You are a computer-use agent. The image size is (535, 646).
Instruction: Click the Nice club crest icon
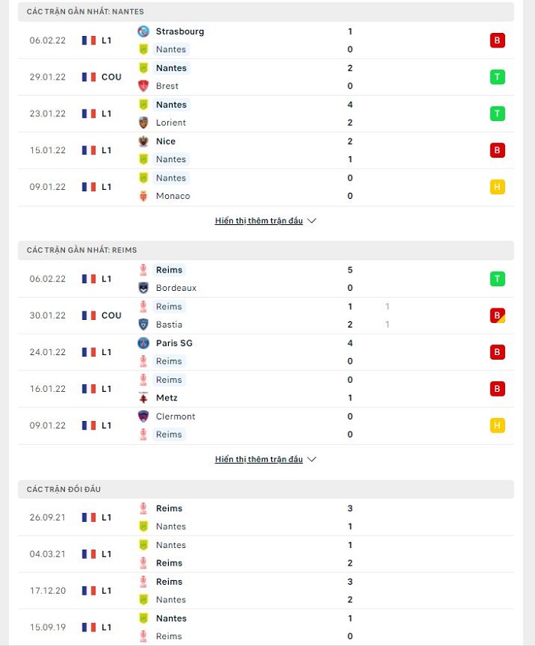coord(143,142)
